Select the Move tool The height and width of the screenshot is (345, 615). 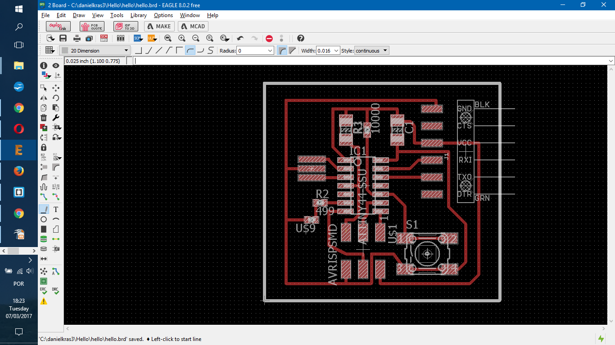(56, 88)
